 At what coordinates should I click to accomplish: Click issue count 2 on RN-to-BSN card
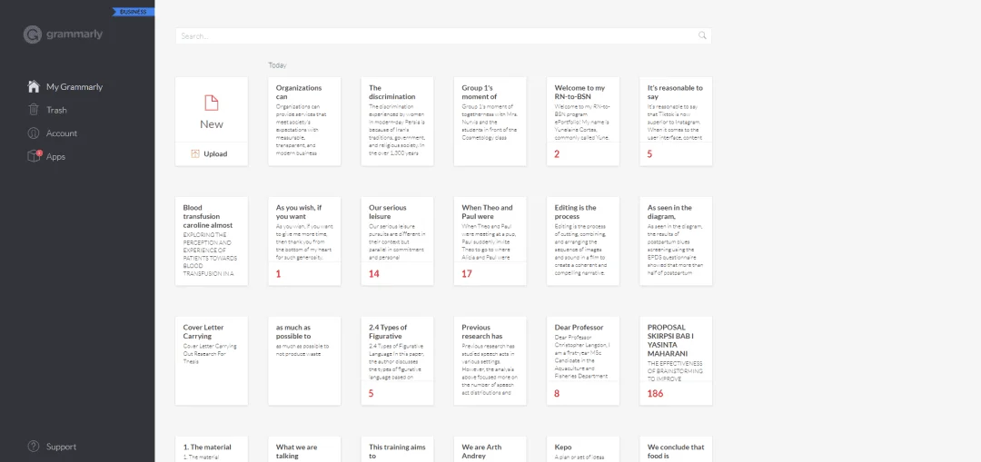pyautogui.click(x=557, y=153)
